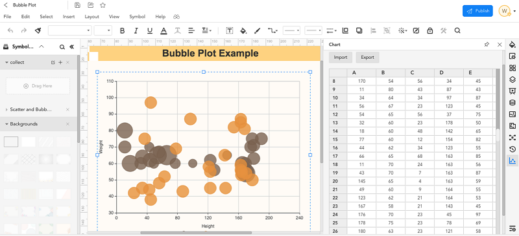Click the lock icon in toolbar
This screenshot has height=236, width=519.
(430, 30)
